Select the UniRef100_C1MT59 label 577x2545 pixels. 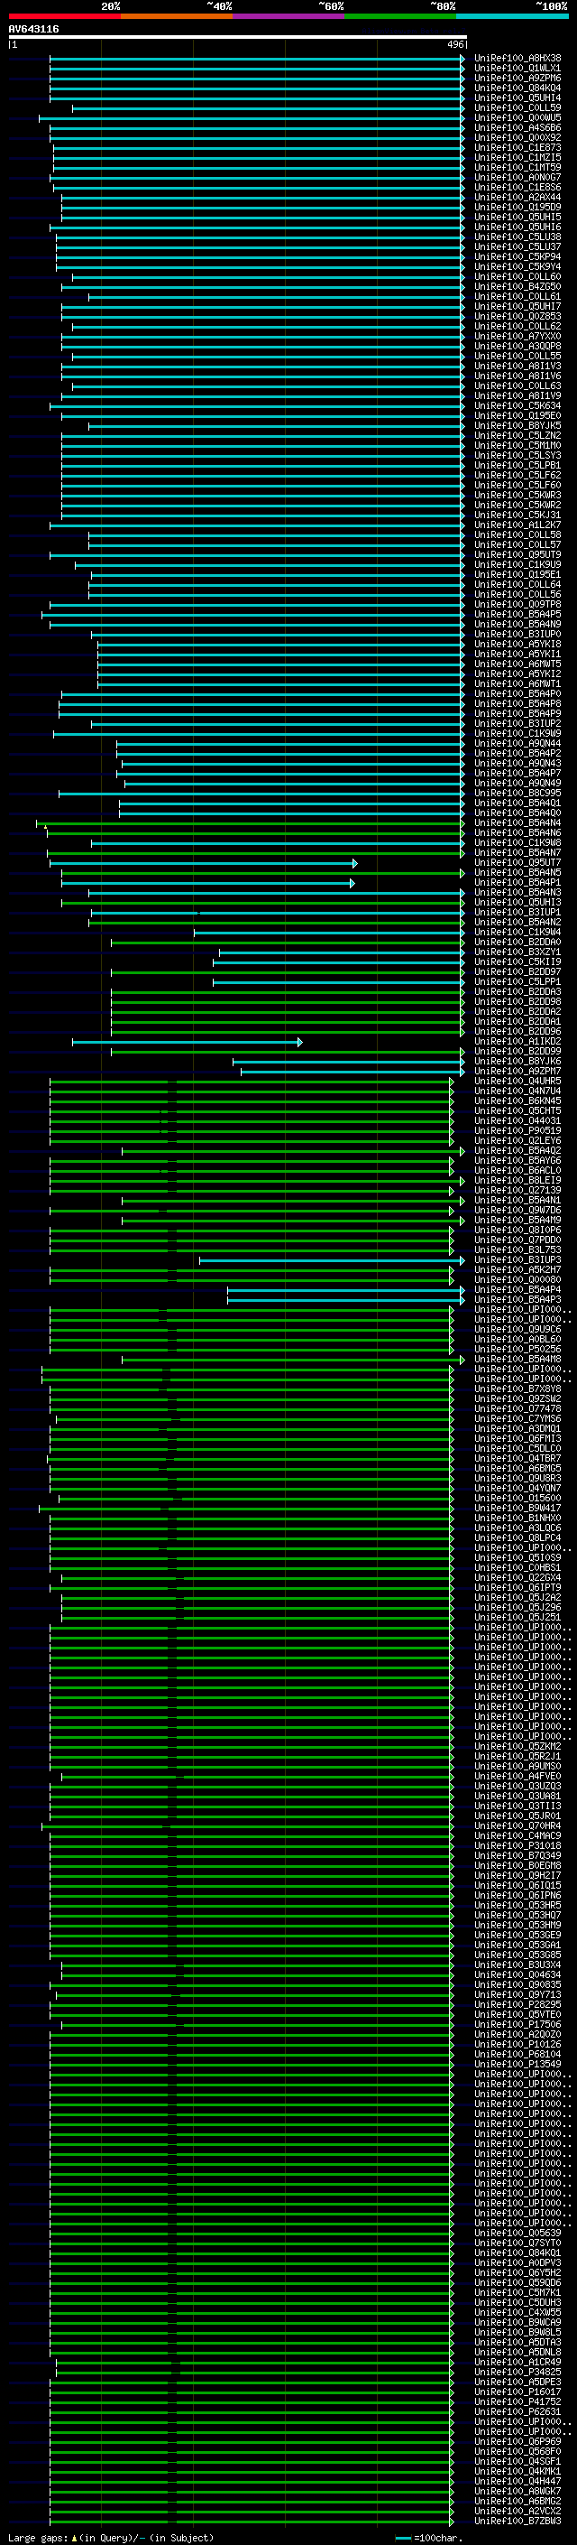click(x=517, y=167)
